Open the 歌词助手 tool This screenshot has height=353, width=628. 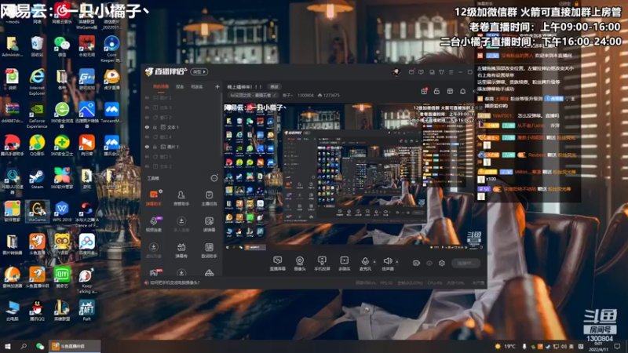(x=209, y=250)
